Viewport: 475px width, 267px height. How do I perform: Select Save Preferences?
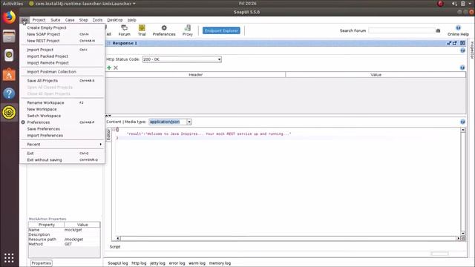(44, 129)
